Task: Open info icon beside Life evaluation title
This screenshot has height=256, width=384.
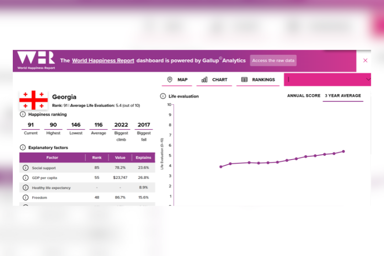Action: tap(163, 96)
